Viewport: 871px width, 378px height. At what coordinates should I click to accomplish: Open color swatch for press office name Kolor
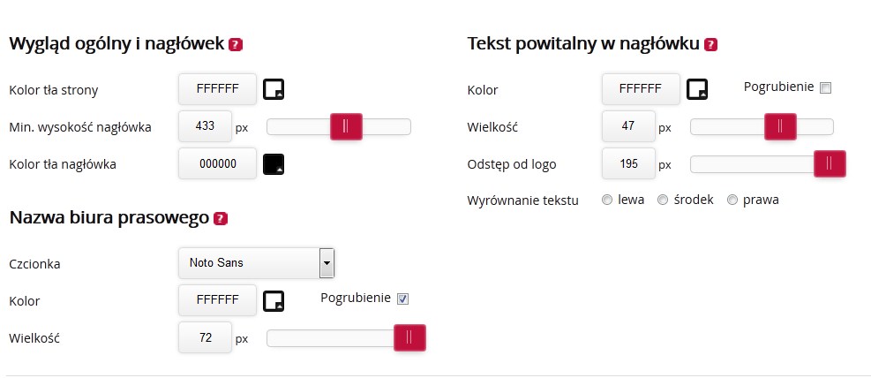click(x=274, y=301)
